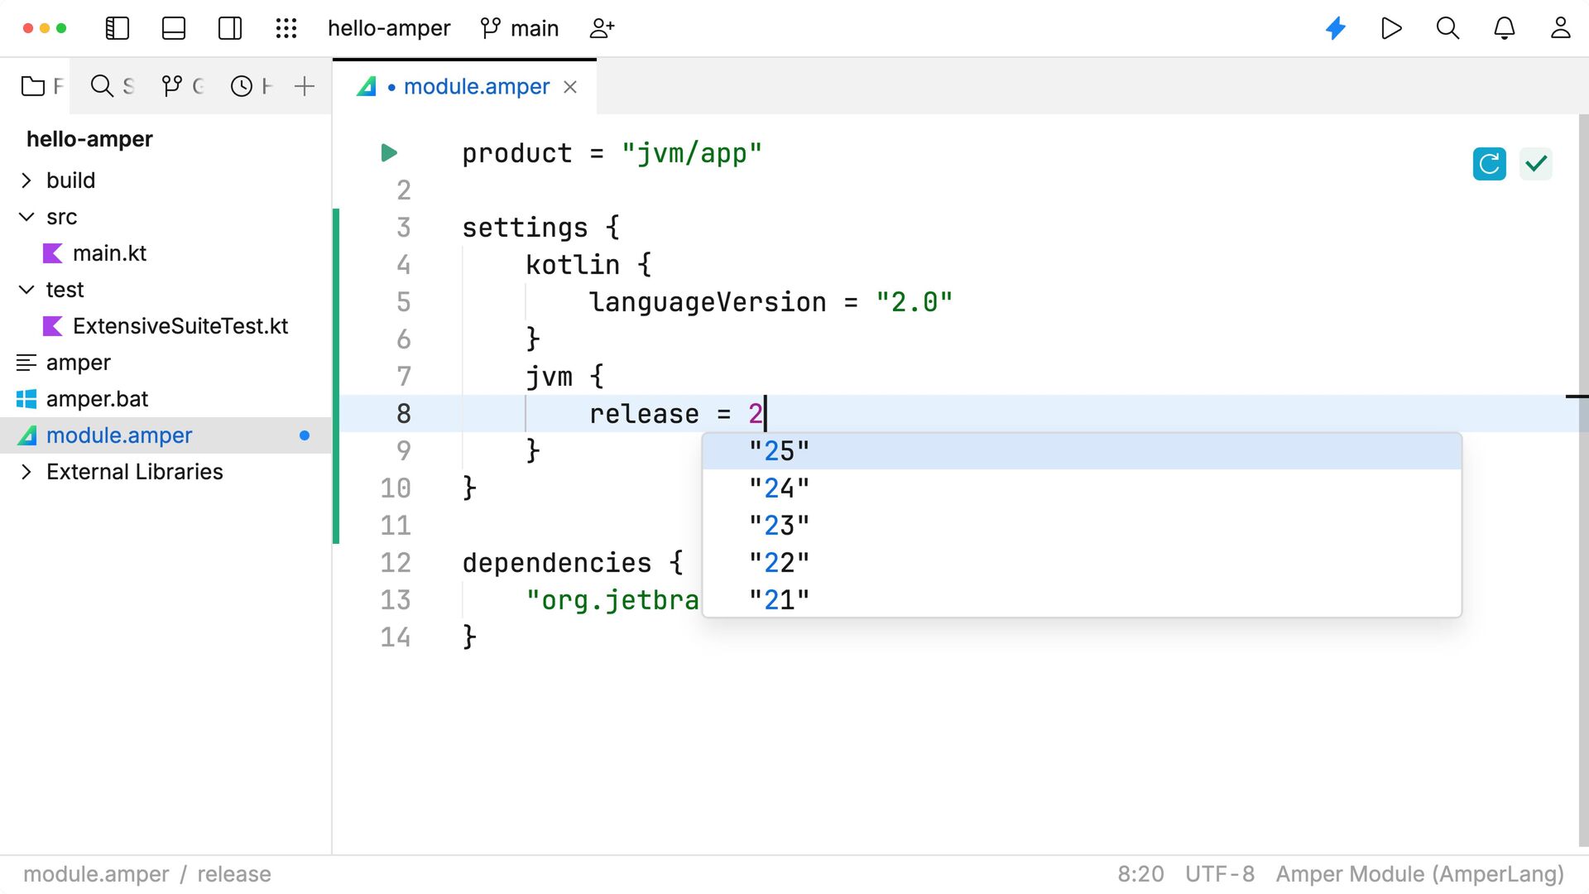Screen dimensions: 1589x894
Task: Choose "23" from the completion list
Action: (1082, 526)
